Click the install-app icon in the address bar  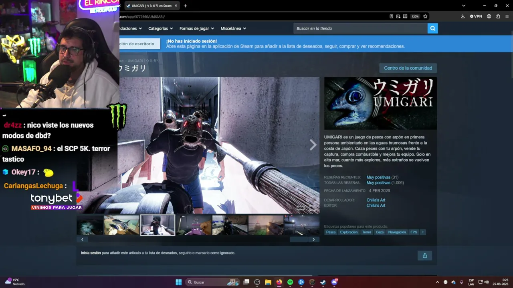tap(405, 16)
